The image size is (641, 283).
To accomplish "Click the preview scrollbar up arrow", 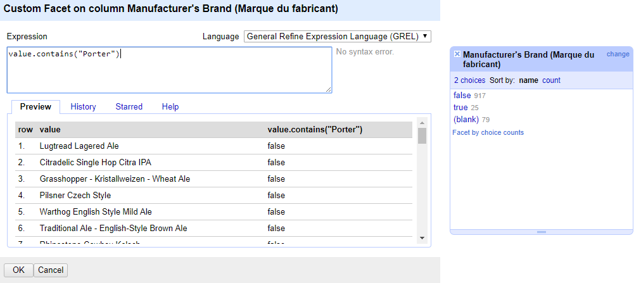I will click(422, 123).
